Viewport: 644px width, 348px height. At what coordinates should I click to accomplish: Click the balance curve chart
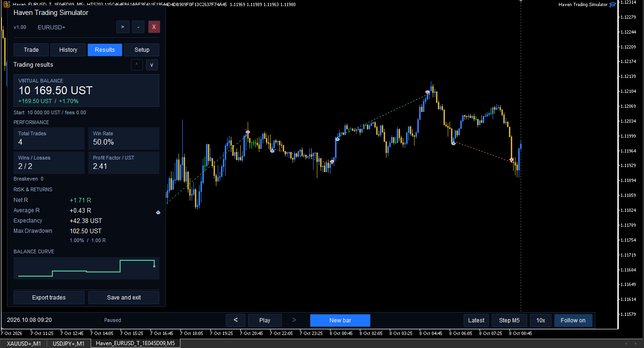click(x=86, y=268)
